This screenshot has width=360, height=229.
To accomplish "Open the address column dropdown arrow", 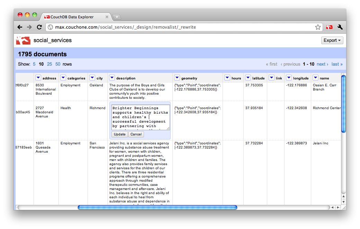I will tap(38, 78).
